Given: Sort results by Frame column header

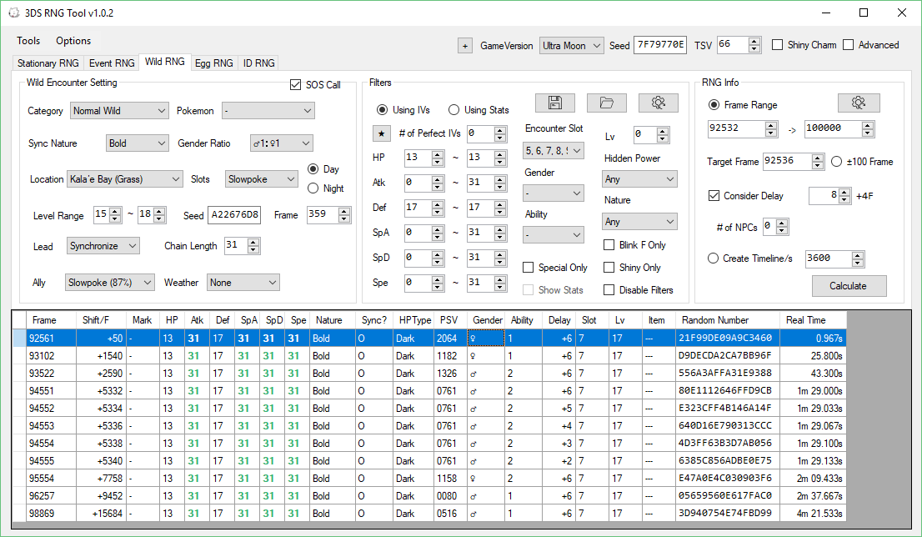Looking at the screenshot, I should tap(51, 320).
